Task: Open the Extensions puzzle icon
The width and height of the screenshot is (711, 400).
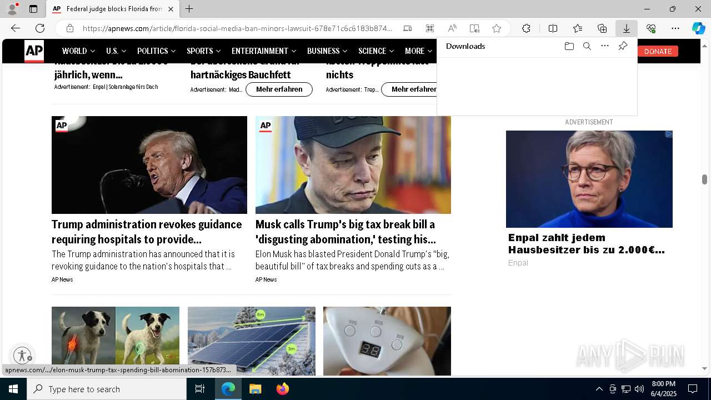Action: point(526,28)
